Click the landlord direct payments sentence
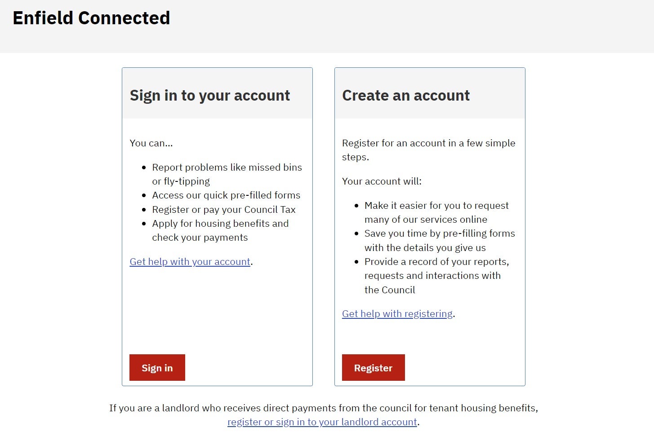The height and width of the screenshot is (445, 654). click(x=324, y=408)
